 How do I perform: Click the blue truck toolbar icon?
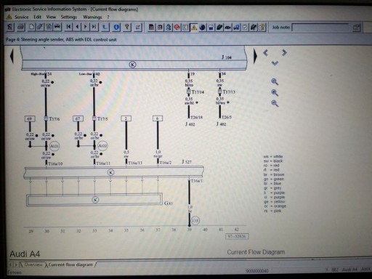pyautogui.click(x=236, y=28)
